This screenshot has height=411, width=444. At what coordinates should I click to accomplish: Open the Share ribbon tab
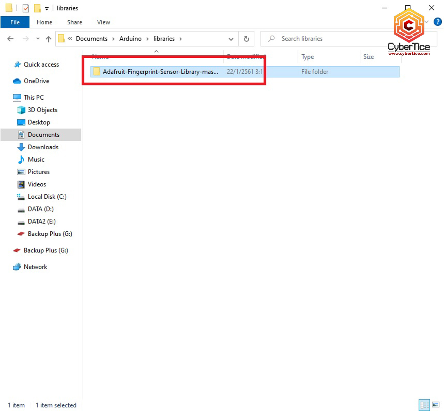(x=75, y=22)
